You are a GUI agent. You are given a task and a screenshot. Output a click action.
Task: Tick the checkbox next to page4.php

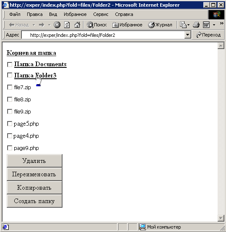pyautogui.click(x=10, y=136)
